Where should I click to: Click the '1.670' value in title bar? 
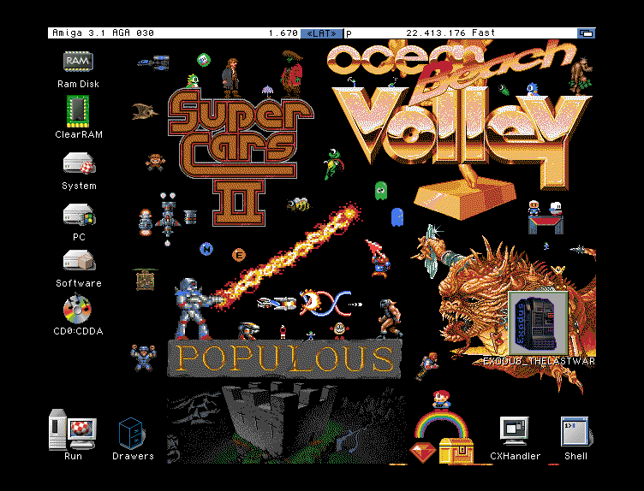click(283, 33)
